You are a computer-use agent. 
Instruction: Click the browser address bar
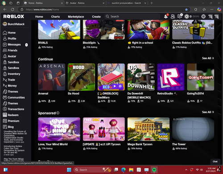[x=104, y=9]
